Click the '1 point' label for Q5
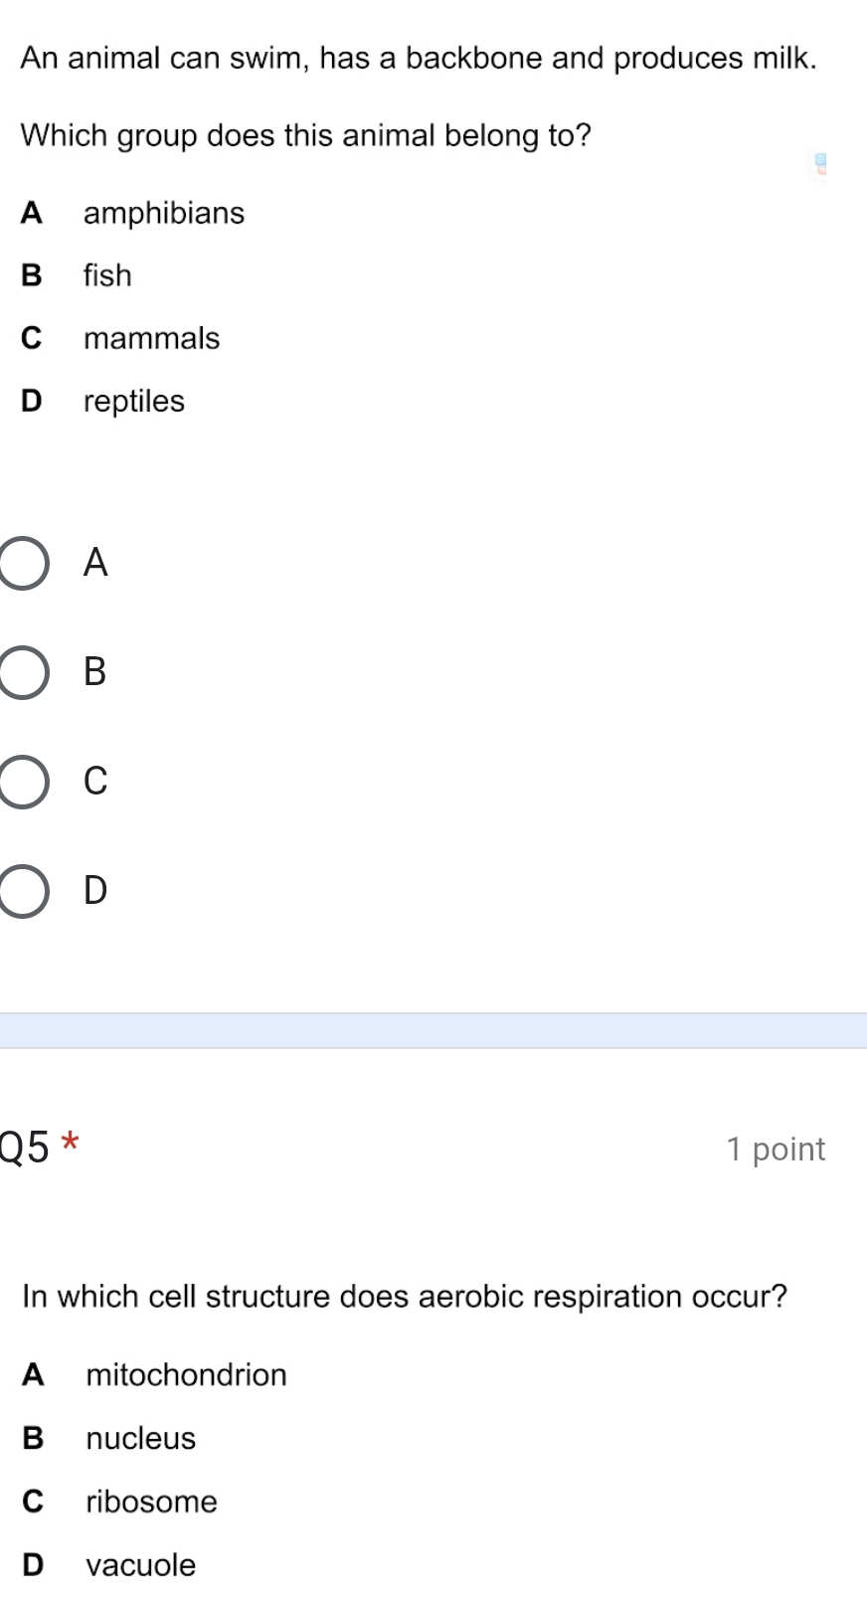The width and height of the screenshot is (867, 1598). [x=776, y=1150]
